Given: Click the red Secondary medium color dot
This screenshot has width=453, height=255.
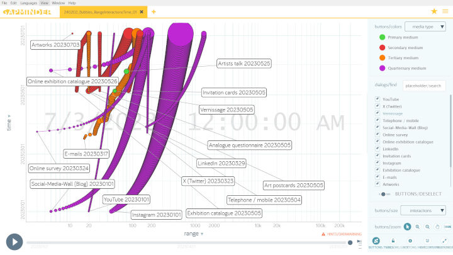Looking at the screenshot, I should 382,47.
